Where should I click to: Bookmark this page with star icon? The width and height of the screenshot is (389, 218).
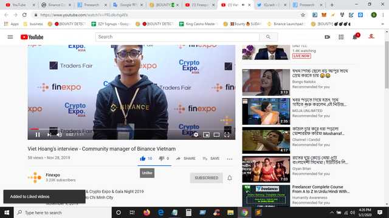(x=303, y=15)
